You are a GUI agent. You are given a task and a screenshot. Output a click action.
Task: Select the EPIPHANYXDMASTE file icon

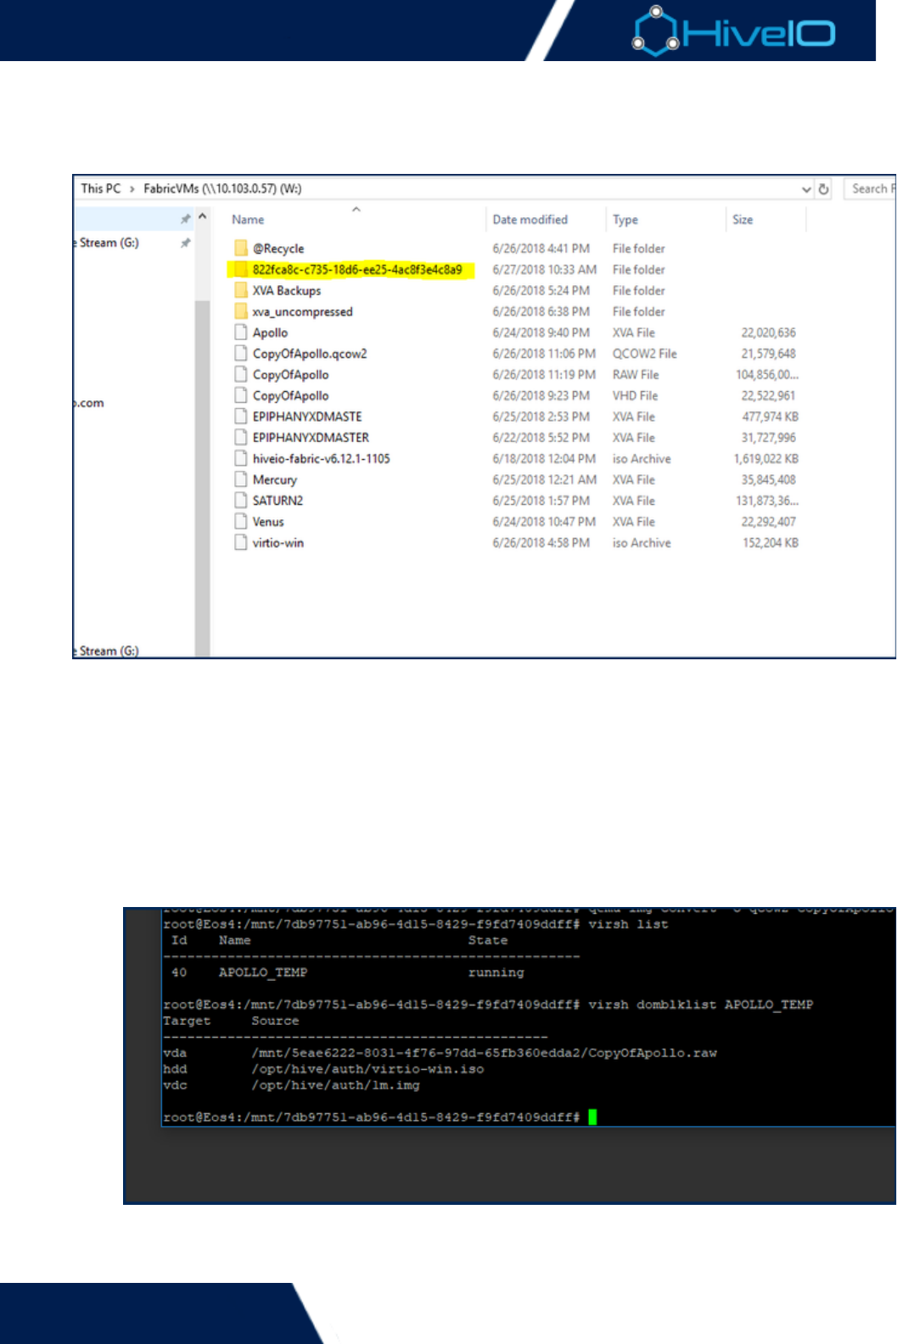[241, 417]
